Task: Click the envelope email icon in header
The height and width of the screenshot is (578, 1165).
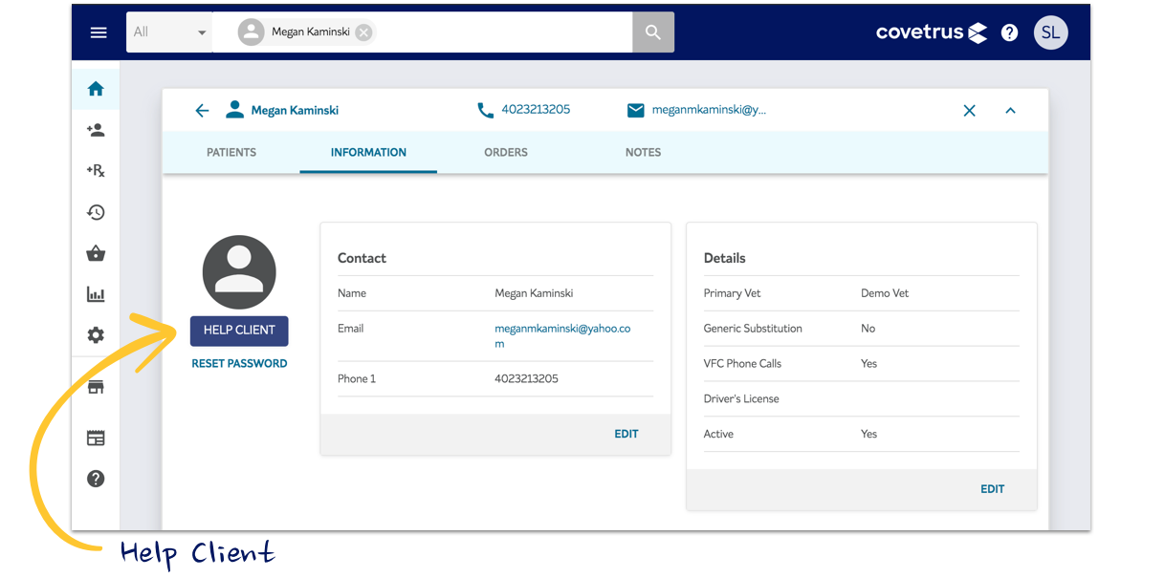Action: pos(635,111)
